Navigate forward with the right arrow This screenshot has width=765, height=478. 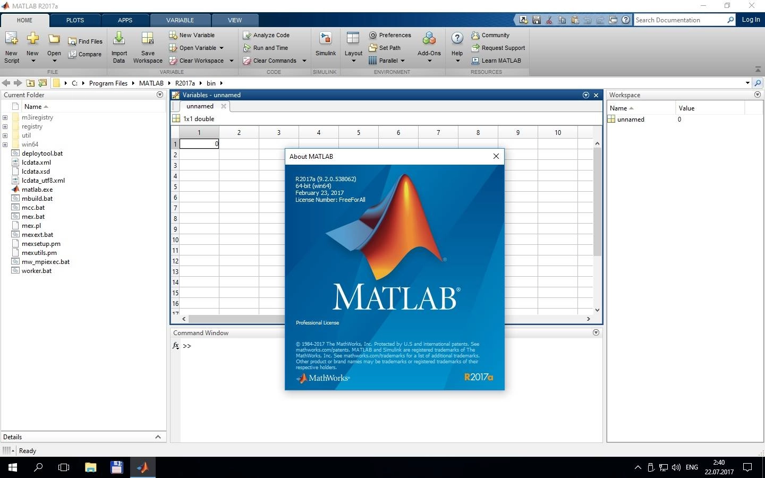(x=18, y=83)
